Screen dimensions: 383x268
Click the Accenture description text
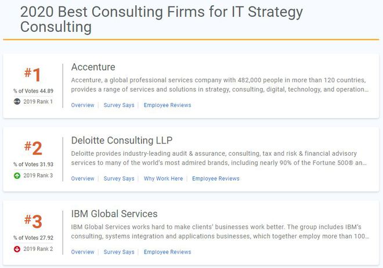coord(220,85)
